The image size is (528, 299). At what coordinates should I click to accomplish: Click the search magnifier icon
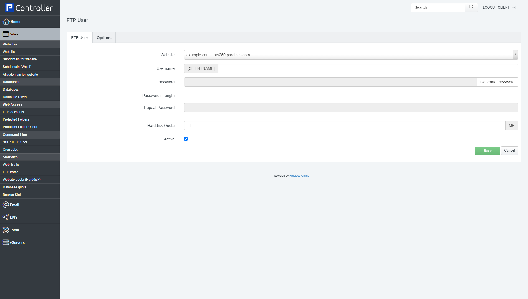click(471, 7)
